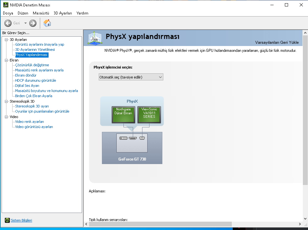This screenshot has height=230, width=308.
Task: Select the Video tree heading
Action: click(x=14, y=117)
